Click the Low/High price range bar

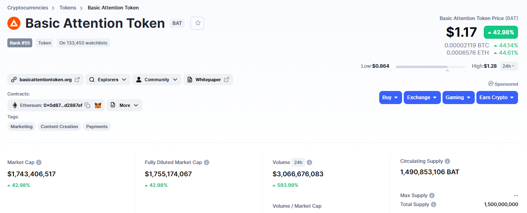pos(430,67)
